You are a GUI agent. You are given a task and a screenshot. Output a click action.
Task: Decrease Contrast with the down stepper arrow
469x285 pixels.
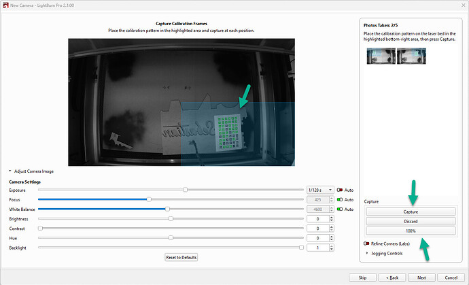(x=332, y=230)
